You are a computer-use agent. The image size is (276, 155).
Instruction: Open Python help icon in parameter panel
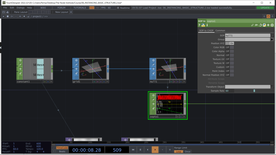coord(203,25)
